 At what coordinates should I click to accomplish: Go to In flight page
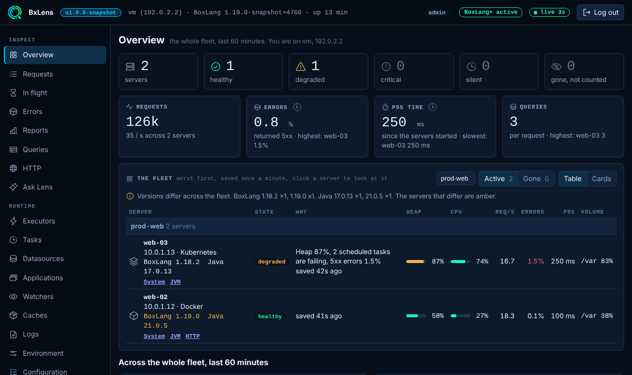pyautogui.click(x=55, y=93)
